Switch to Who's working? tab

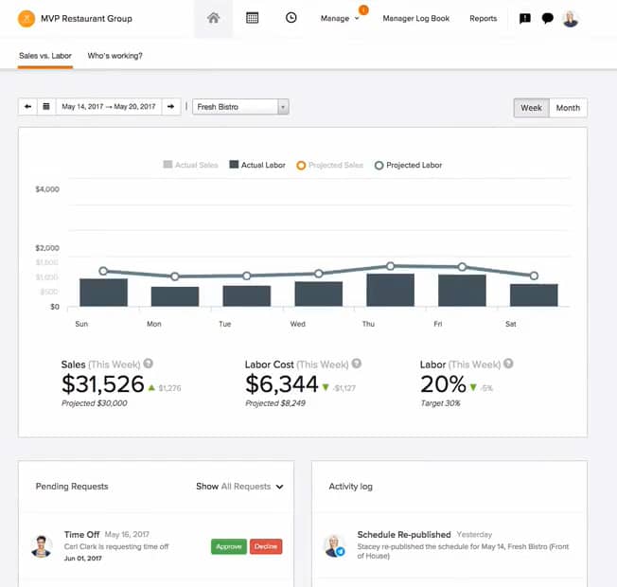click(x=115, y=56)
